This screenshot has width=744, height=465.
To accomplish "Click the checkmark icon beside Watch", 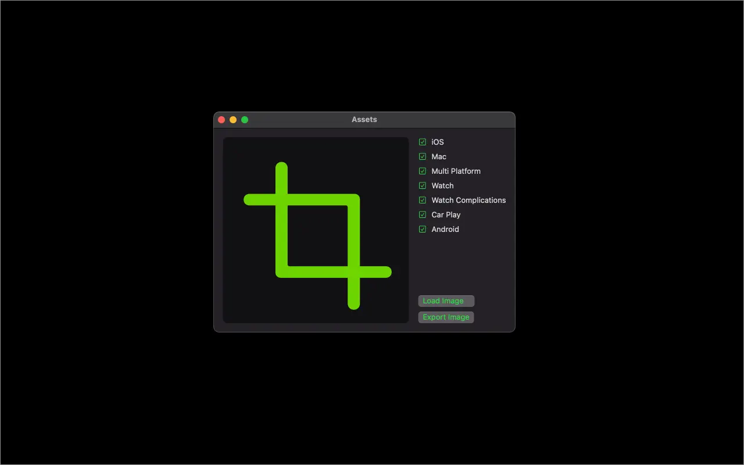I will click(422, 185).
